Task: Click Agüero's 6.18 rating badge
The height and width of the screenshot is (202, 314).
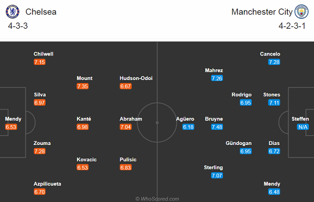Action: (x=188, y=127)
